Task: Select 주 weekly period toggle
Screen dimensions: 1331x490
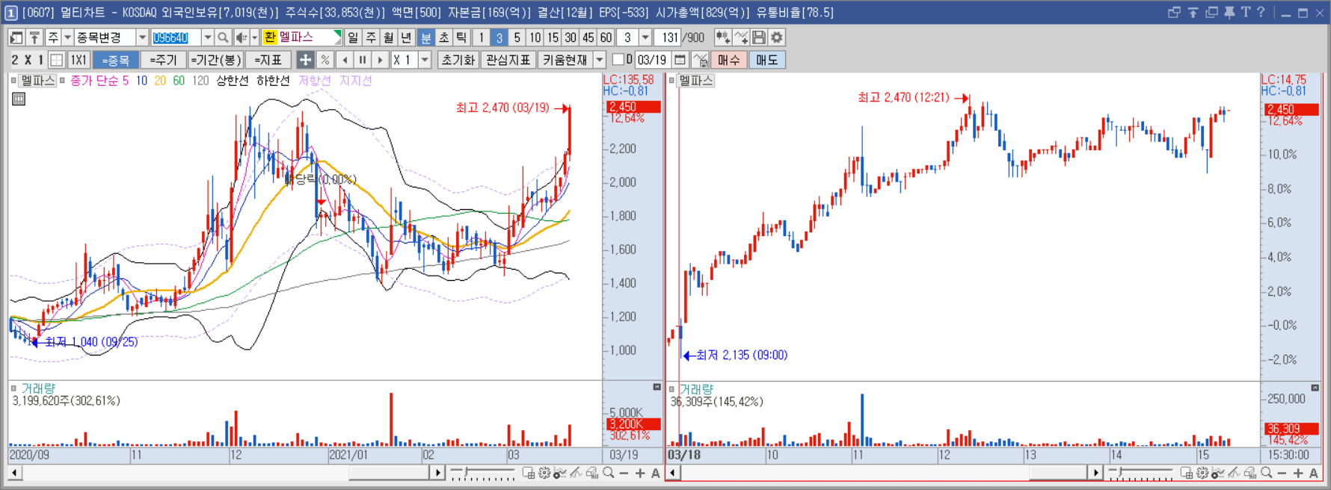Action: coord(371,37)
